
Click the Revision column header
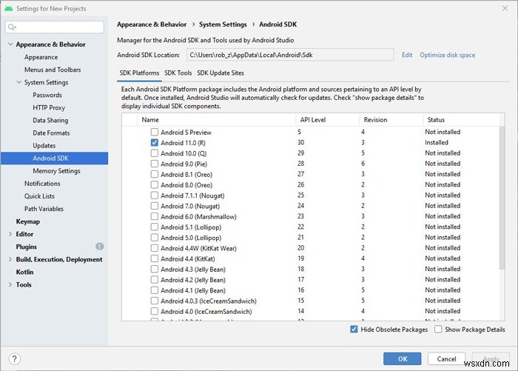click(391, 120)
